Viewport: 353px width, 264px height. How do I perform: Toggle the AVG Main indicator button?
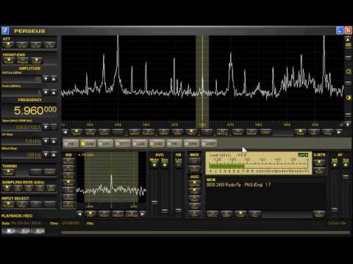tap(154, 165)
